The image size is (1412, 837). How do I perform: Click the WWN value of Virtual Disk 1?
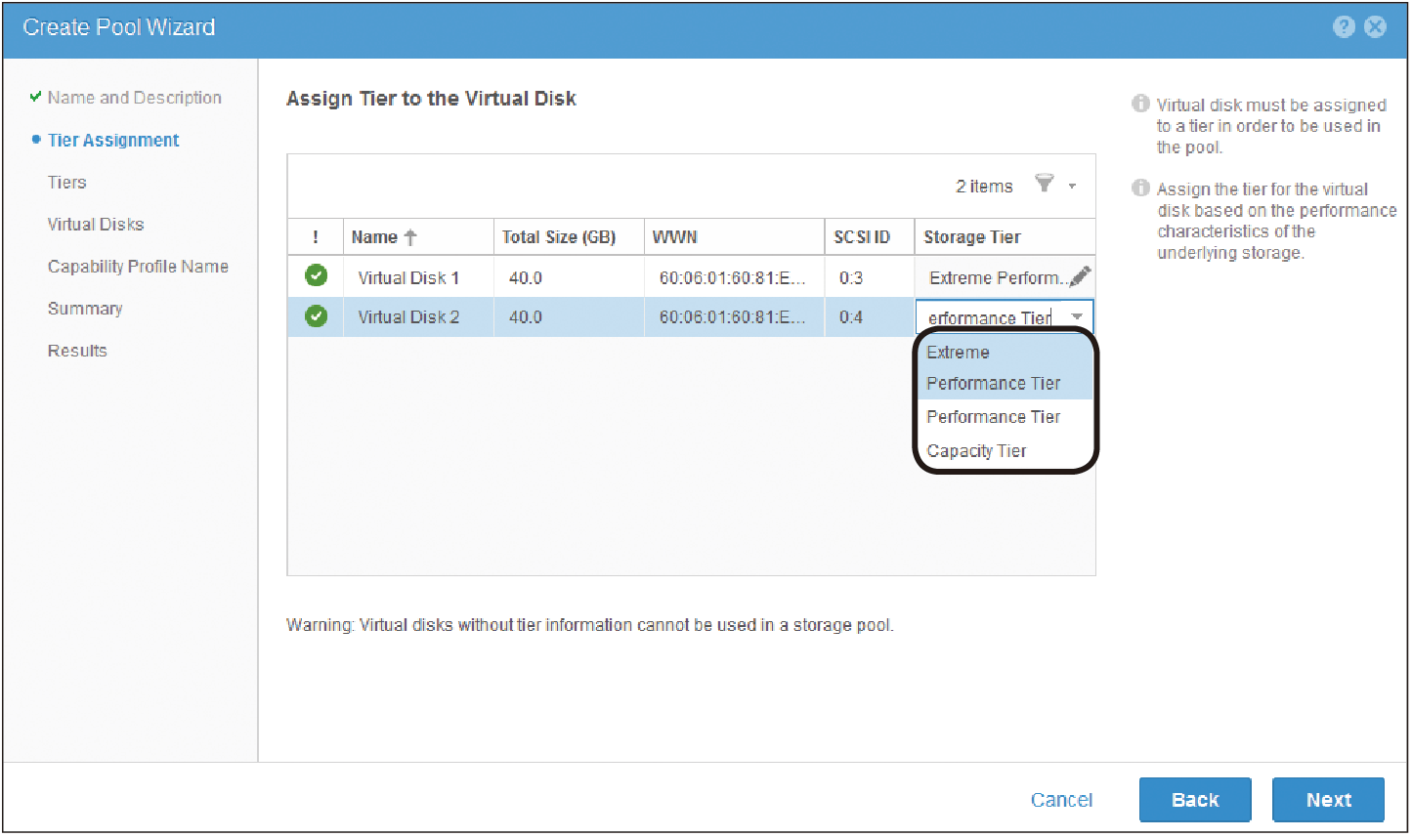pyautogui.click(x=733, y=277)
